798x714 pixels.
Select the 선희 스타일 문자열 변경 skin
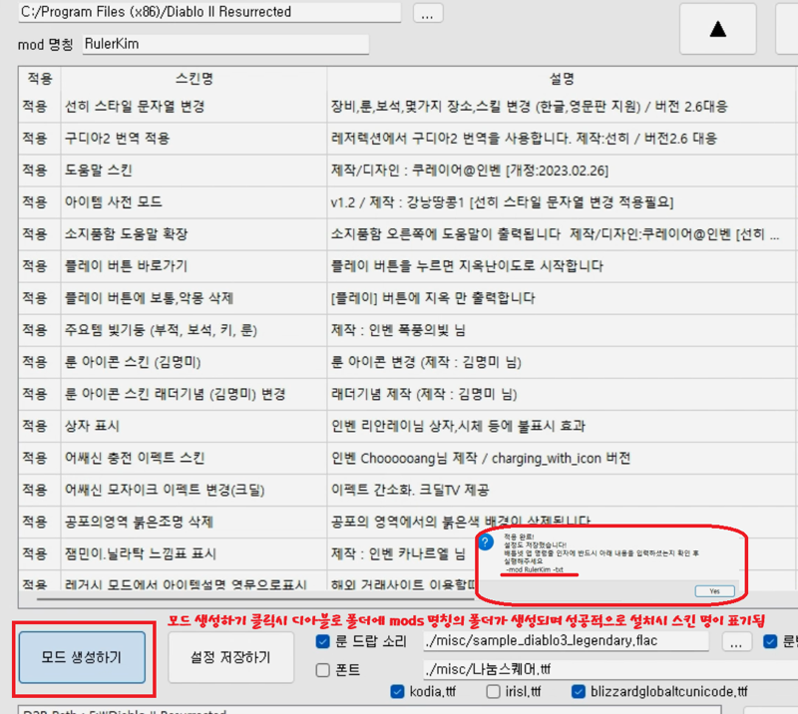135,107
